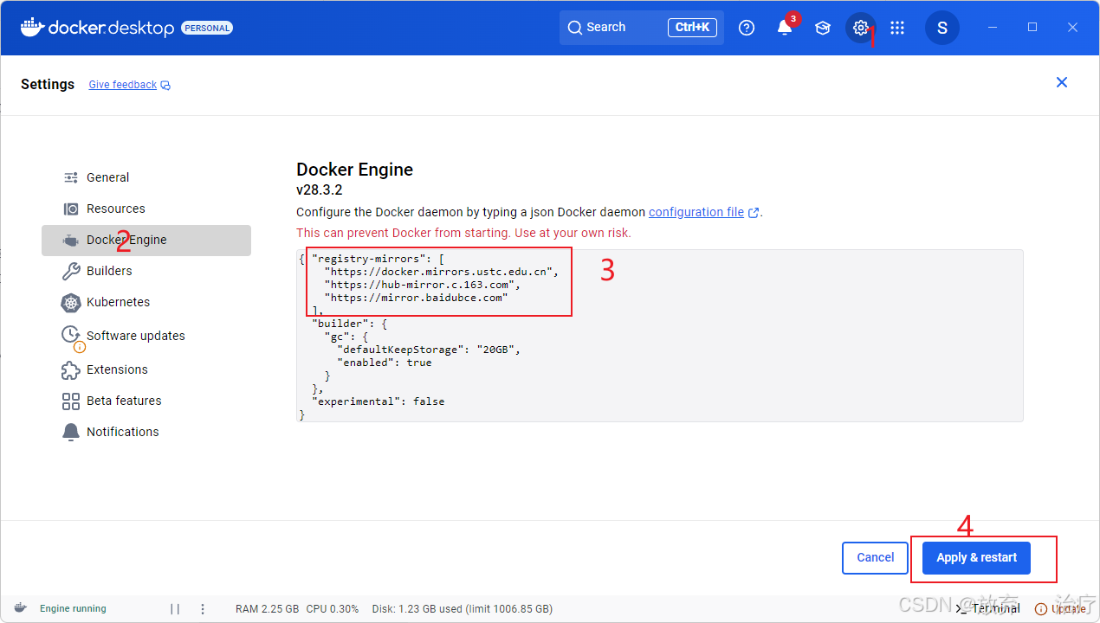1100x623 pixels.
Task: Click inside the Search box
Action: tap(642, 28)
